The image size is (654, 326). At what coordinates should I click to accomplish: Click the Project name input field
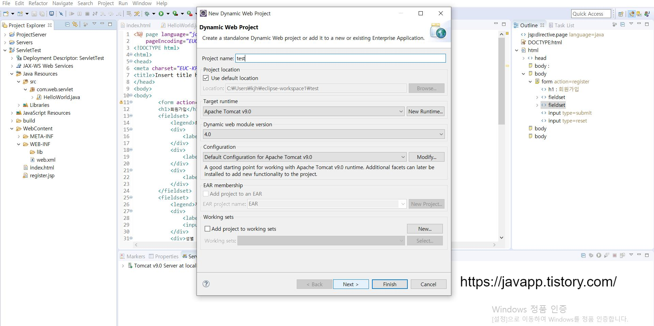340,58
